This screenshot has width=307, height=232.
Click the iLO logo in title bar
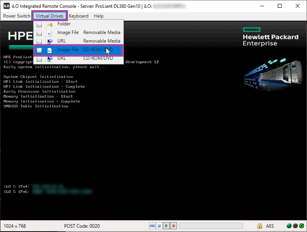(6, 6)
